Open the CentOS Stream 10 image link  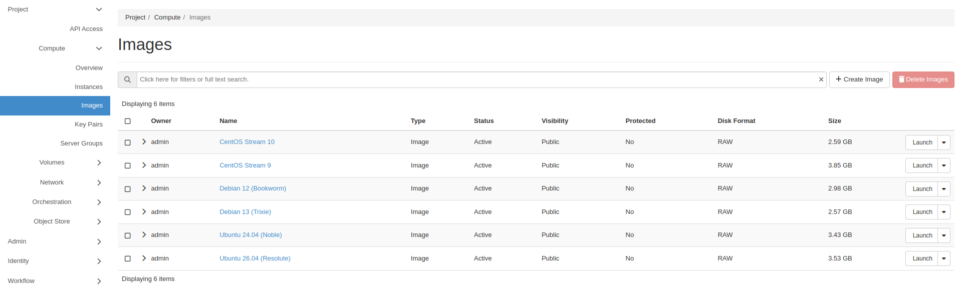coord(247,142)
